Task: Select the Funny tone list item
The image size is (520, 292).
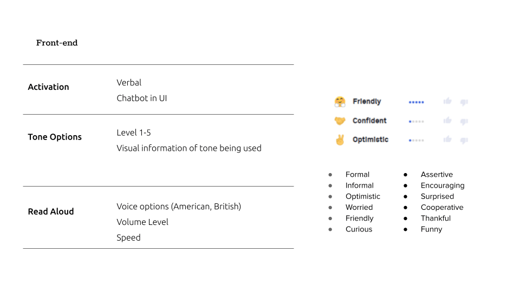Action: tap(432, 229)
